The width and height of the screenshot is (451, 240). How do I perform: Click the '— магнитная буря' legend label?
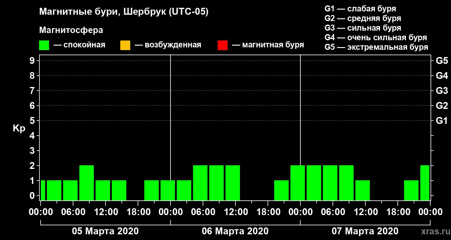268,45
